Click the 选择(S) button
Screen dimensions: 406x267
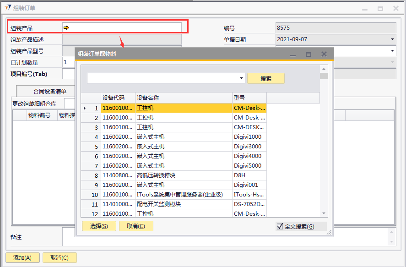pyautogui.click(x=99, y=226)
